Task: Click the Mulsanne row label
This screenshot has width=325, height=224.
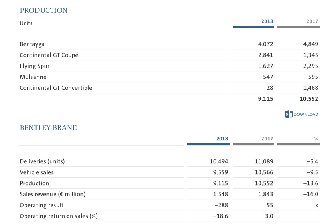Action: click(33, 77)
